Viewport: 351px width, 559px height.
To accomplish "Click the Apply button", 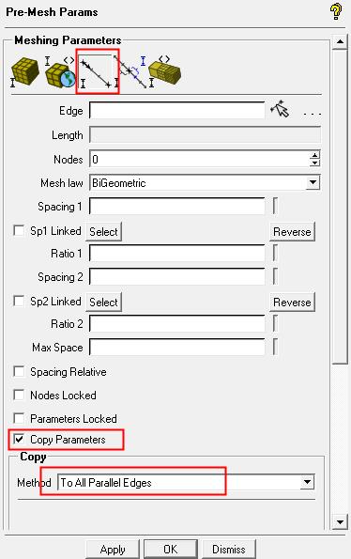I will click(113, 550).
